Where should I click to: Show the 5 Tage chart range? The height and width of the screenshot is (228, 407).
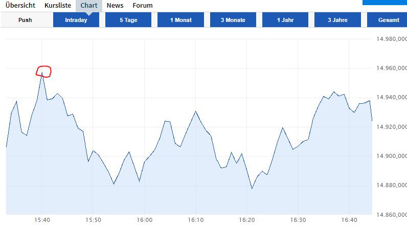pos(128,20)
